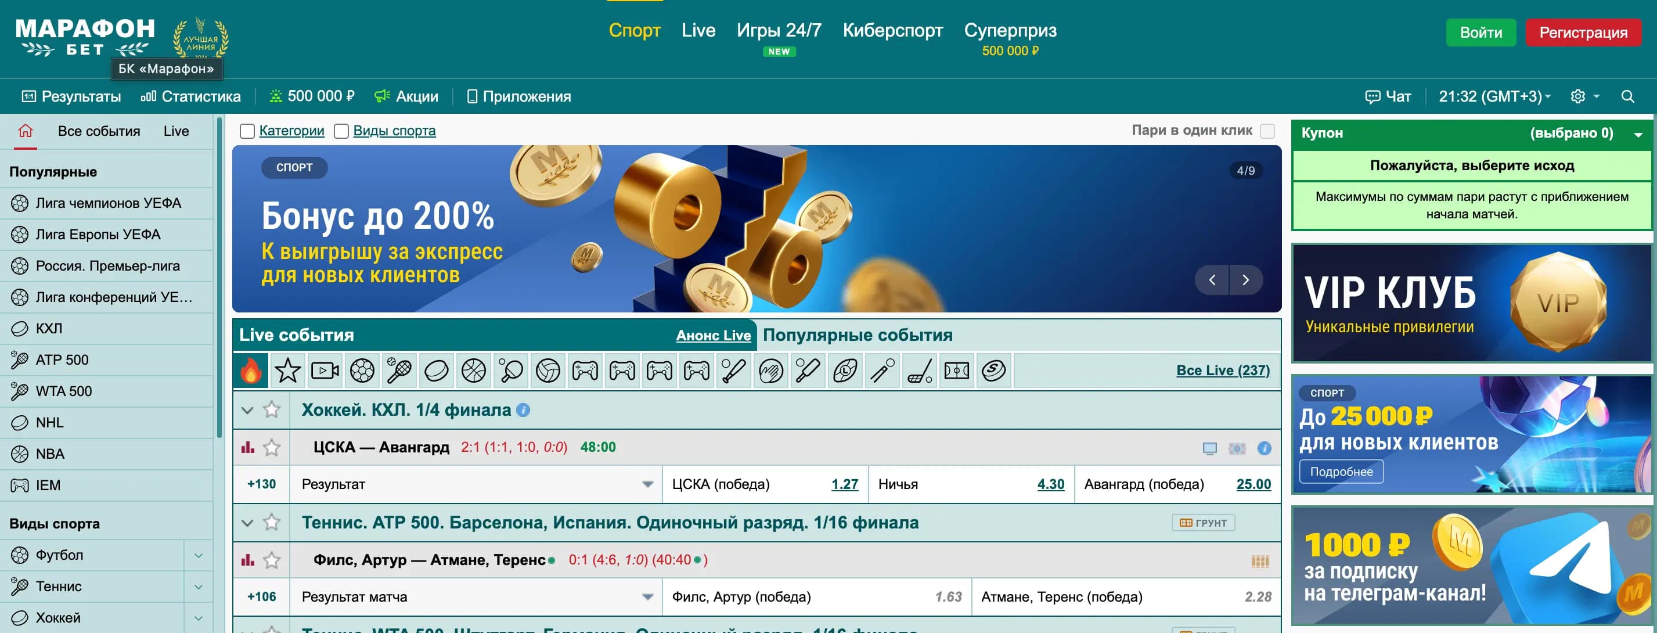Screen dimensions: 1657x633
Task: Filter live events by snooker cue icon
Action: click(x=882, y=371)
